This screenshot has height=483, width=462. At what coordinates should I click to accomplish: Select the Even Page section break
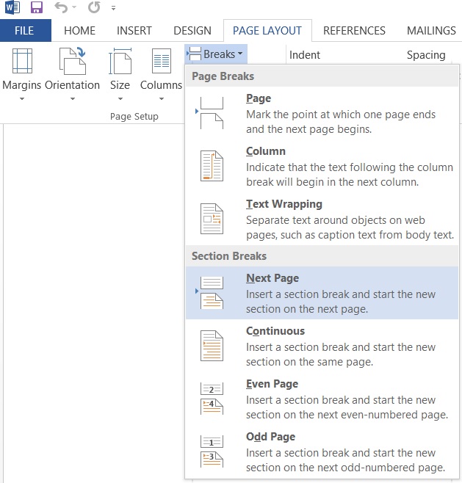(322, 399)
